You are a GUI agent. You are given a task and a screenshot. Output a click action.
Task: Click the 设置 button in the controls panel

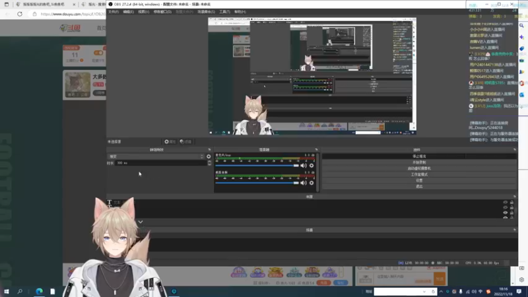coord(419,180)
